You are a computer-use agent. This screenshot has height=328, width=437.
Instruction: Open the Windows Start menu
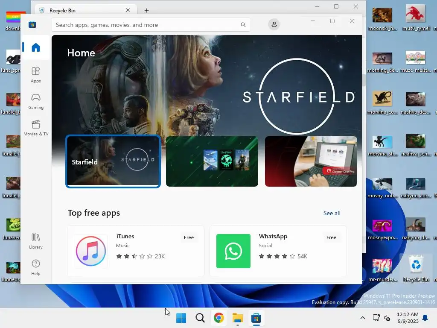tap(181, 318)
